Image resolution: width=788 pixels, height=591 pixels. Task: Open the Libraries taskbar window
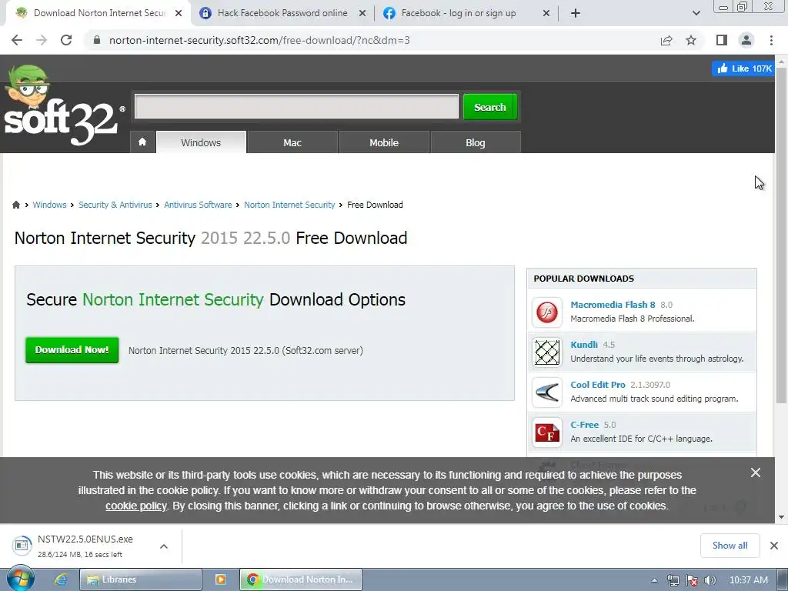click(x=141, y=579)
